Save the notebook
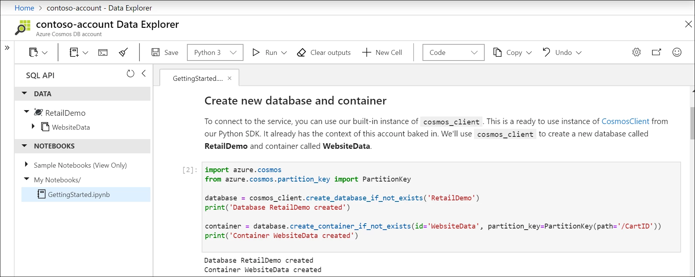This screenshot has width=695, height=277. click(x=165, y=53)
